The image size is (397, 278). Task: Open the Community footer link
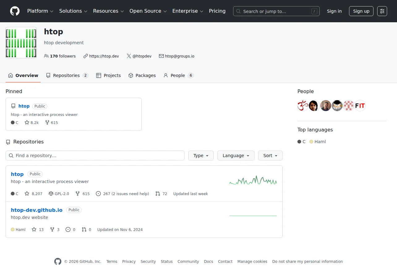pyautogui.click(x=188, y=262)
